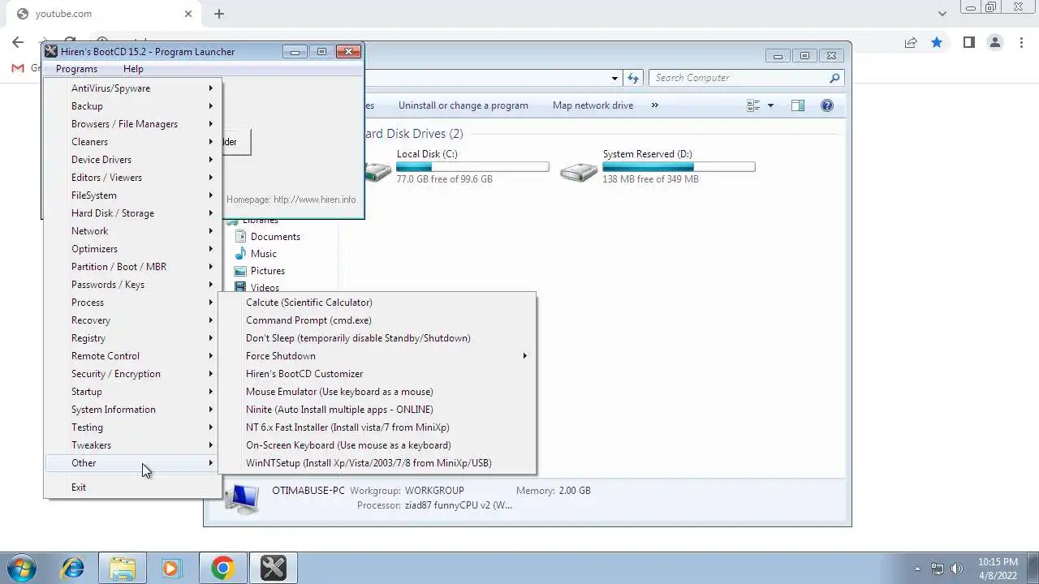This screenshot has height=584, width=1039.
Task: Open Windows Media Player taskbar icon
Action: [171, 569]
